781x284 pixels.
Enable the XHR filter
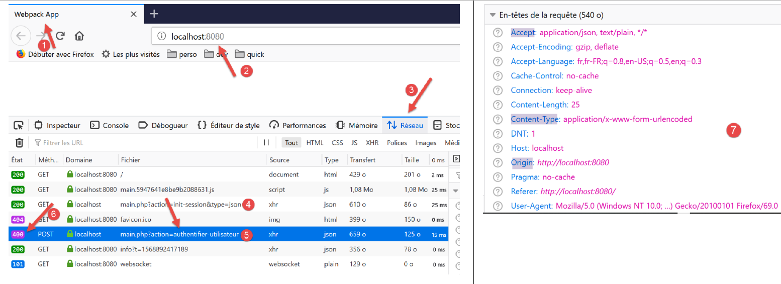tap(372, 143)
